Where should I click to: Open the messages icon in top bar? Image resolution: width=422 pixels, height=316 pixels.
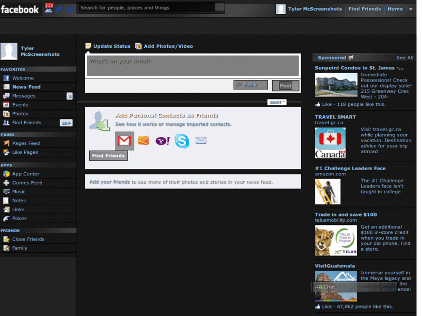[59, 9]
